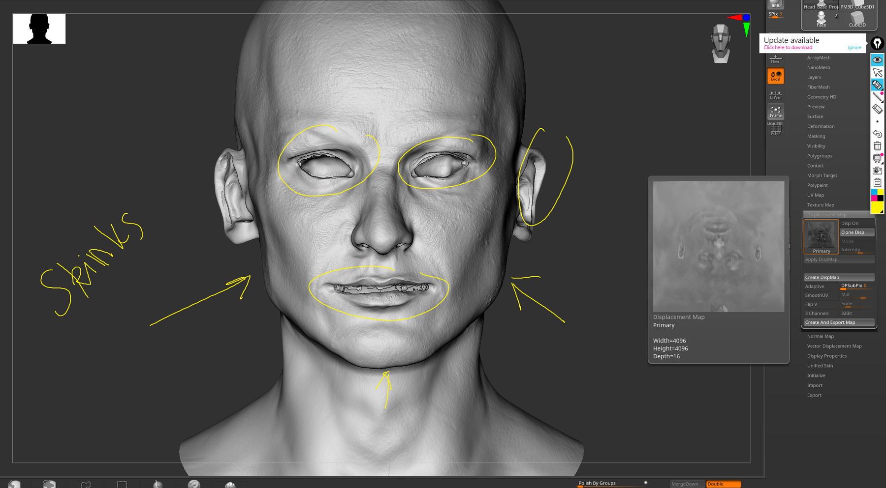The width and height of the screenshot is (886, 488).
Task: Click the 'Click here to download' link
Action: coord(788,48)
